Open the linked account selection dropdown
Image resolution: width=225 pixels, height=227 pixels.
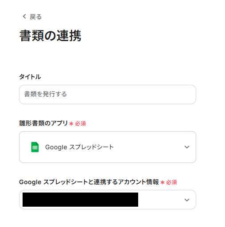click(x=108, y=200)
